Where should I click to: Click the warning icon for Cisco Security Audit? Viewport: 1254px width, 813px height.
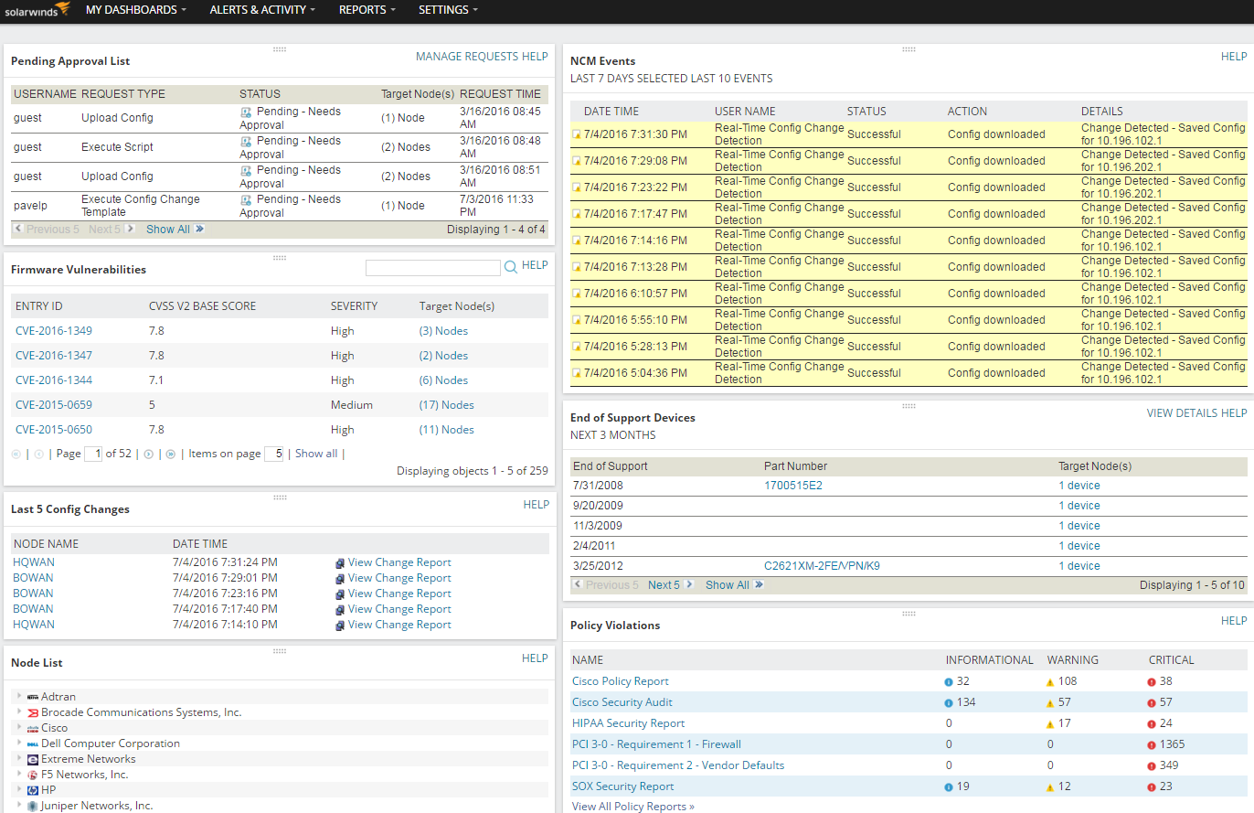1049,702
